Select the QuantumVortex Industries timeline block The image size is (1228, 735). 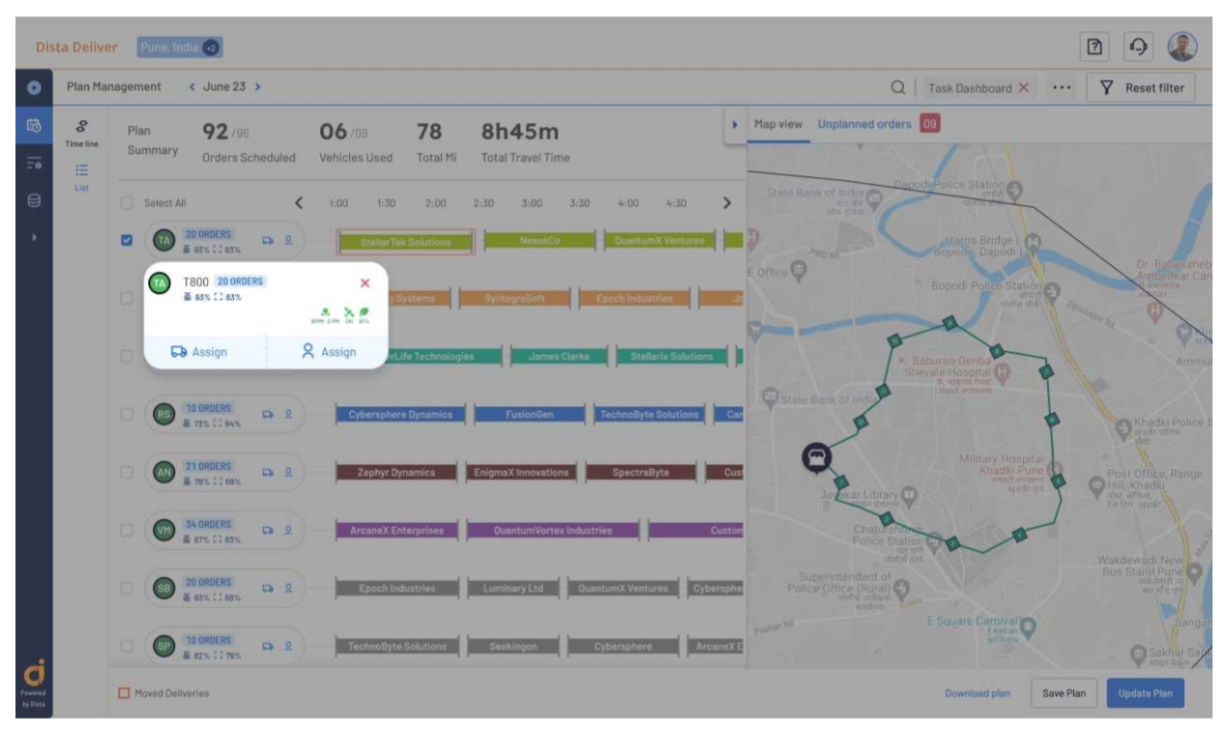tap(553, 530)
